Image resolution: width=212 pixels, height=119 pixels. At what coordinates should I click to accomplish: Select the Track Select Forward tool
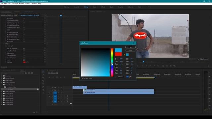(x=43, y=75)
